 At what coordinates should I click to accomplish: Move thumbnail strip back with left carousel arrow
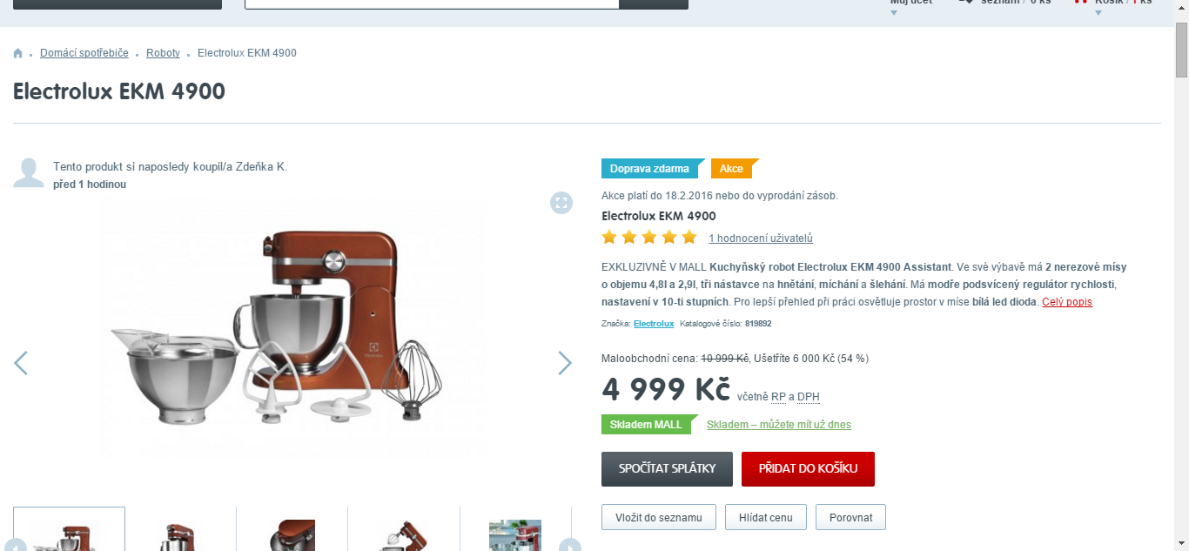click(x=16, y=545)
